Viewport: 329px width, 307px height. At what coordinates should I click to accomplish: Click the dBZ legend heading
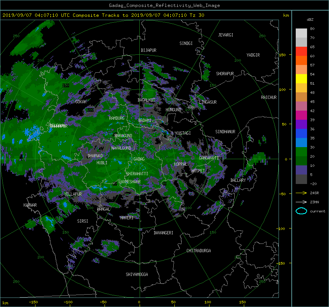[x=310, y=20]
